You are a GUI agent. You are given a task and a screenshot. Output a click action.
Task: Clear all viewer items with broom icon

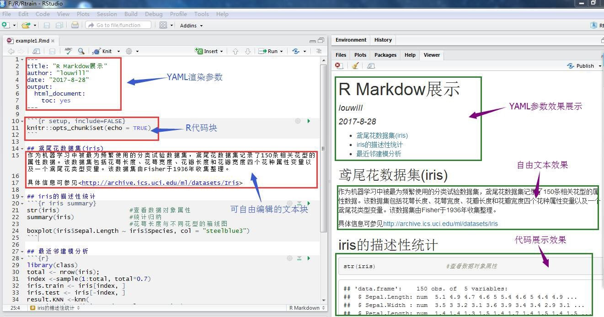pos(355,66)
